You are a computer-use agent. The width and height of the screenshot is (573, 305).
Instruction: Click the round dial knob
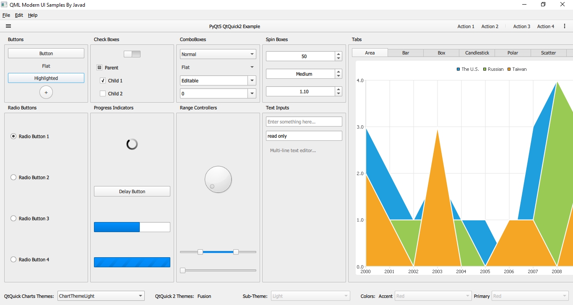[218, 179]
